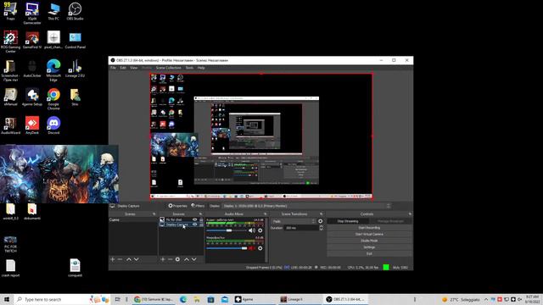
Task: Open the Fade transition dropdown
Action: [x=294, y=221]
